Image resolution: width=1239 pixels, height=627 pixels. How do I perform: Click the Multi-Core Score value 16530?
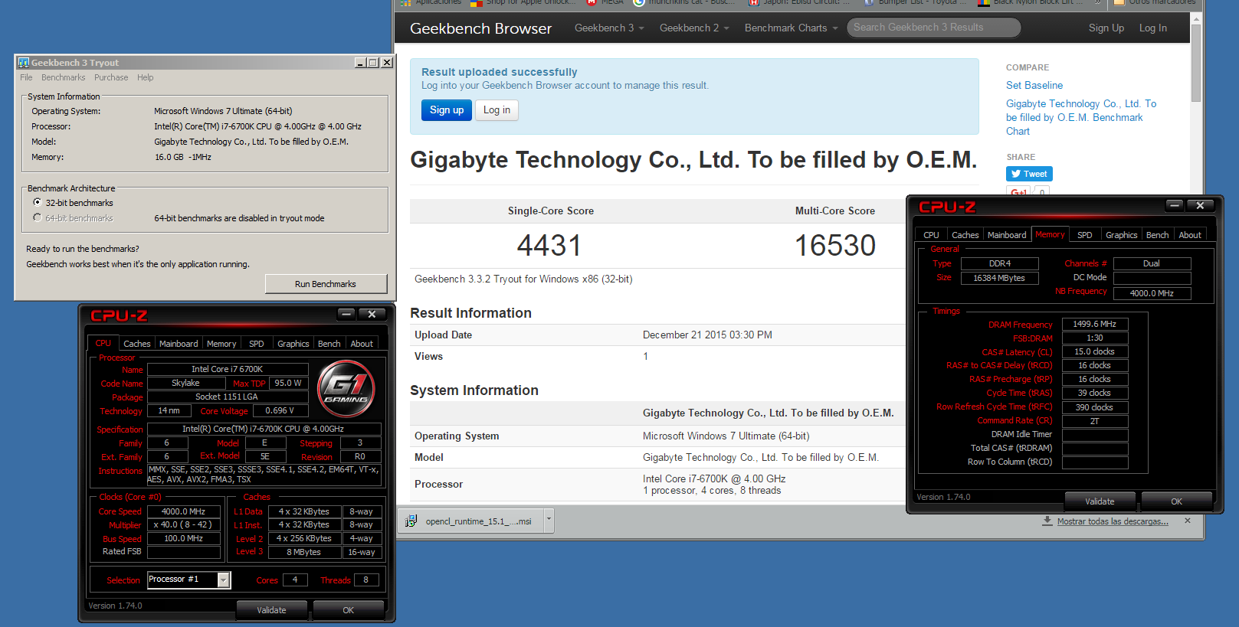[835, 246]
